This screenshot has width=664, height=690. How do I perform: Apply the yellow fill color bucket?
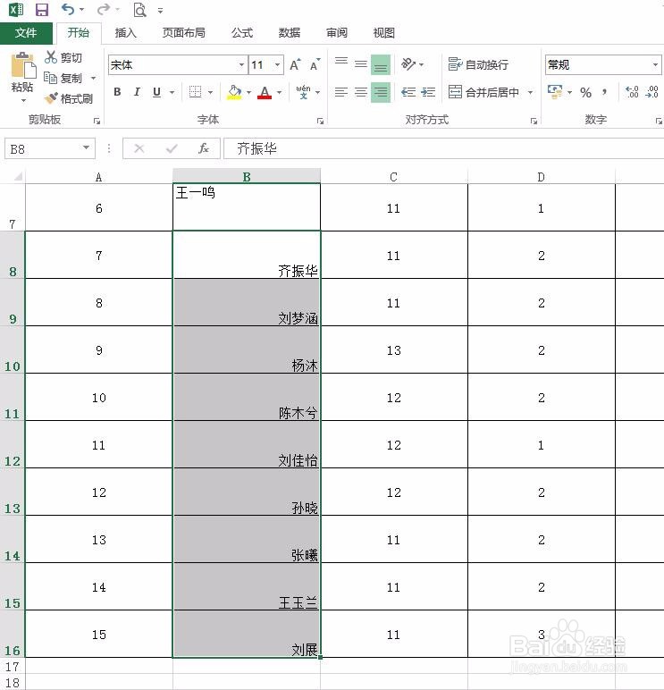point(234,92)
